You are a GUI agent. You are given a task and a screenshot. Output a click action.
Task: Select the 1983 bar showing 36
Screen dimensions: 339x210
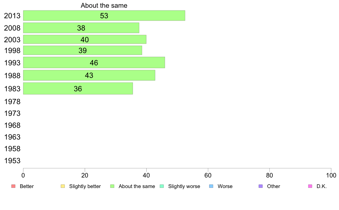[x=78, y=88]
